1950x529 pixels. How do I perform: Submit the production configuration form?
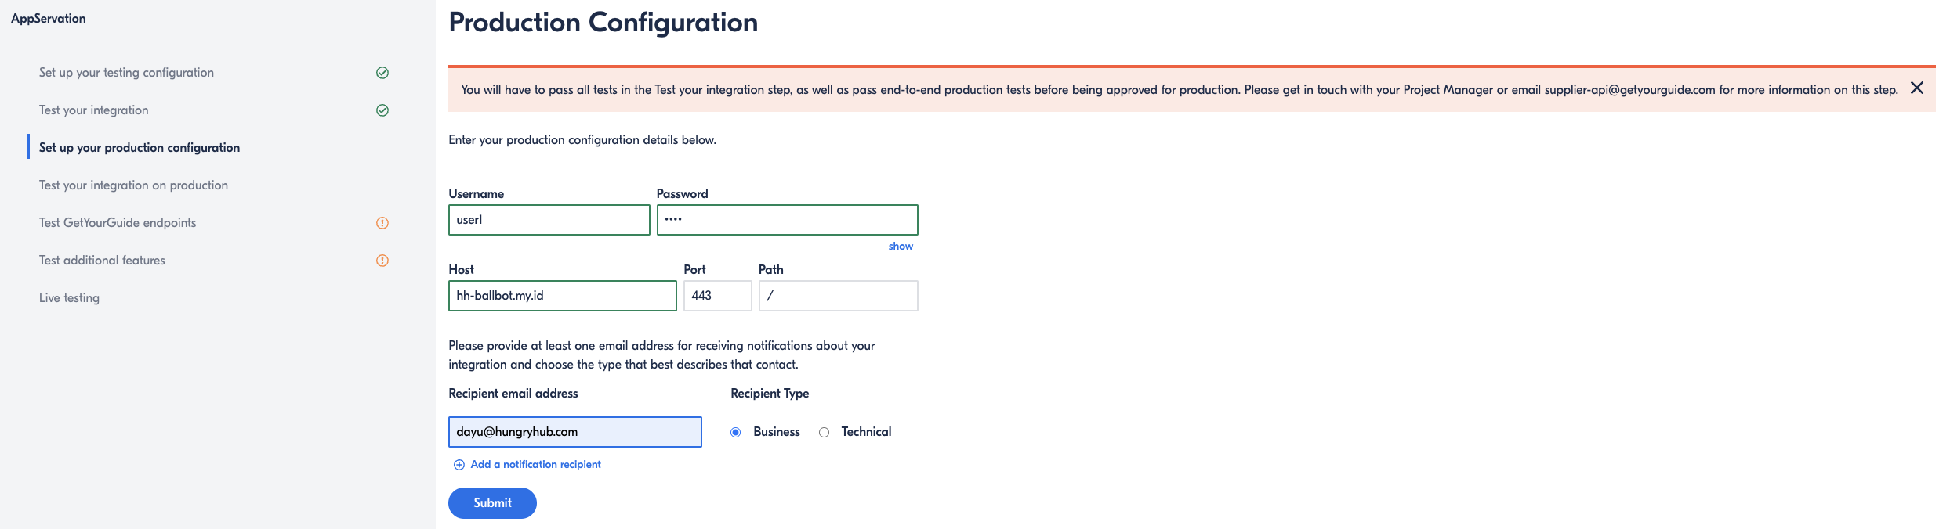(x=492, y=503)
